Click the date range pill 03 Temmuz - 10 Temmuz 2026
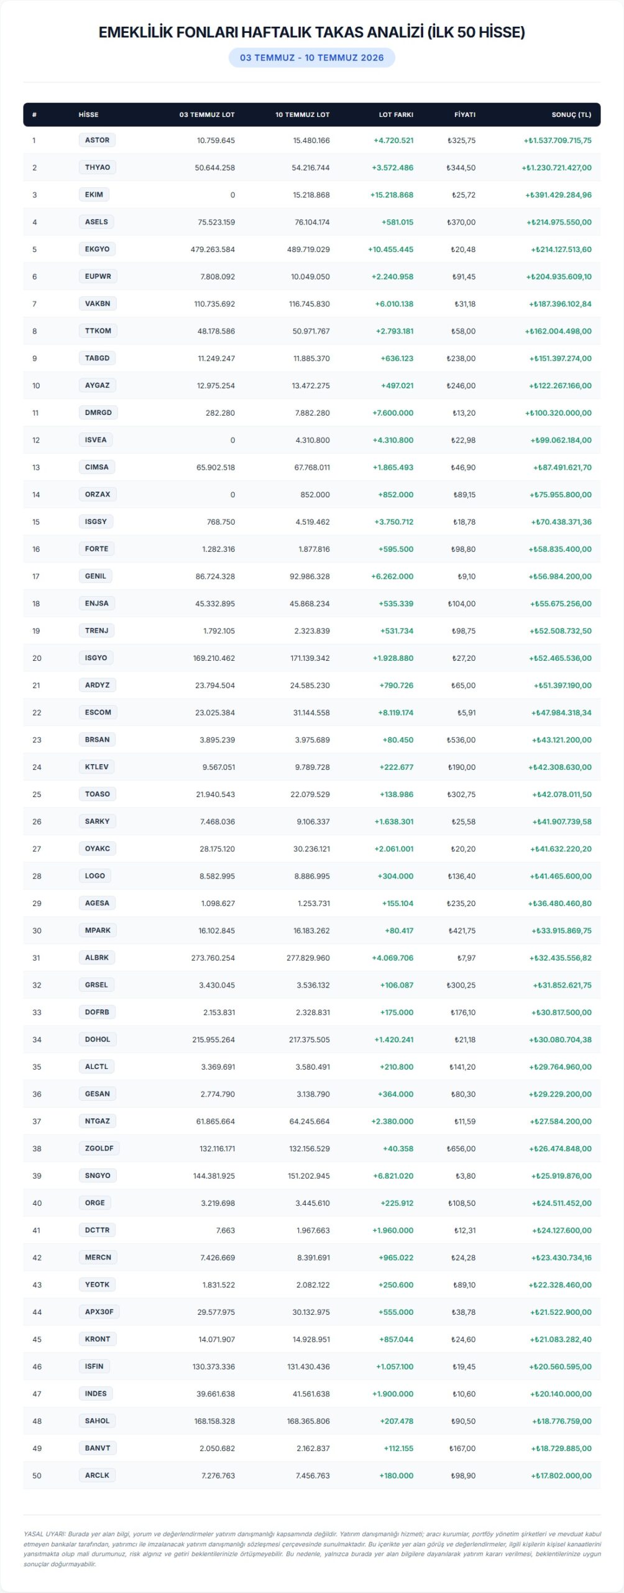This screenshot has height=1593, width=624. 312,57
